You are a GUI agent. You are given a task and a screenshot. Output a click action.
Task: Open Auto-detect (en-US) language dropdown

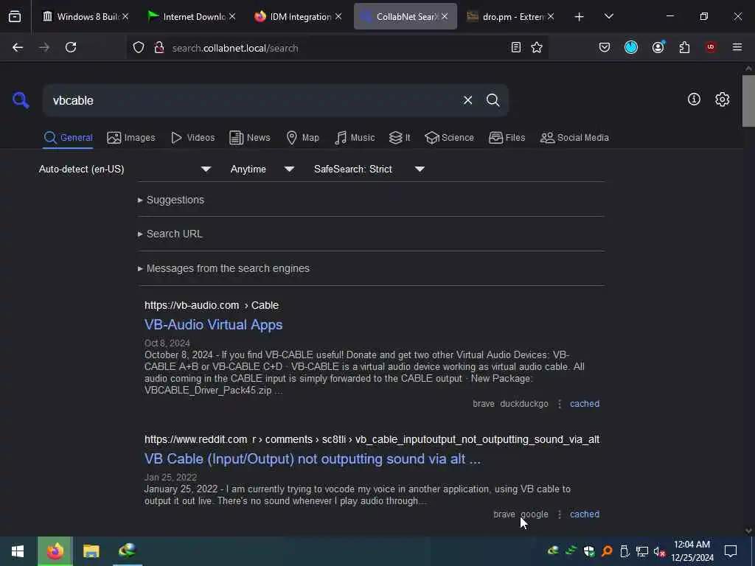click(125, 169)
